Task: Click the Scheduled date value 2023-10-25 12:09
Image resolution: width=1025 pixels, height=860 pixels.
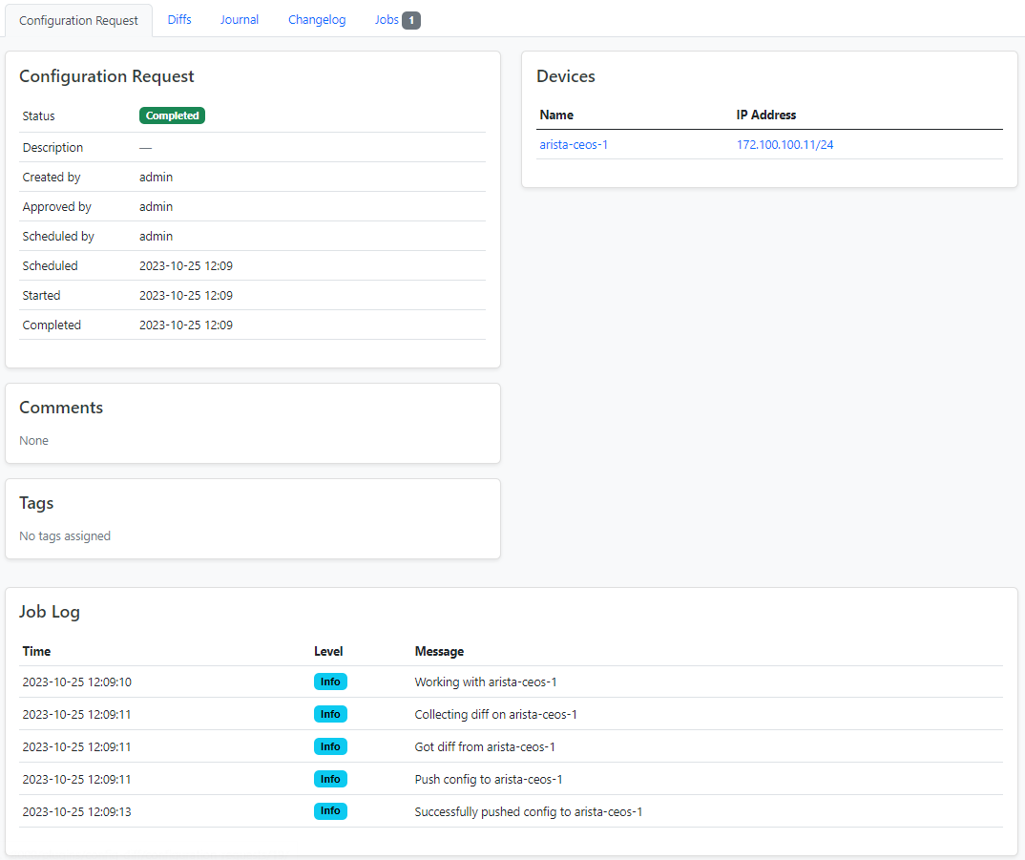Action: (186, 265)
